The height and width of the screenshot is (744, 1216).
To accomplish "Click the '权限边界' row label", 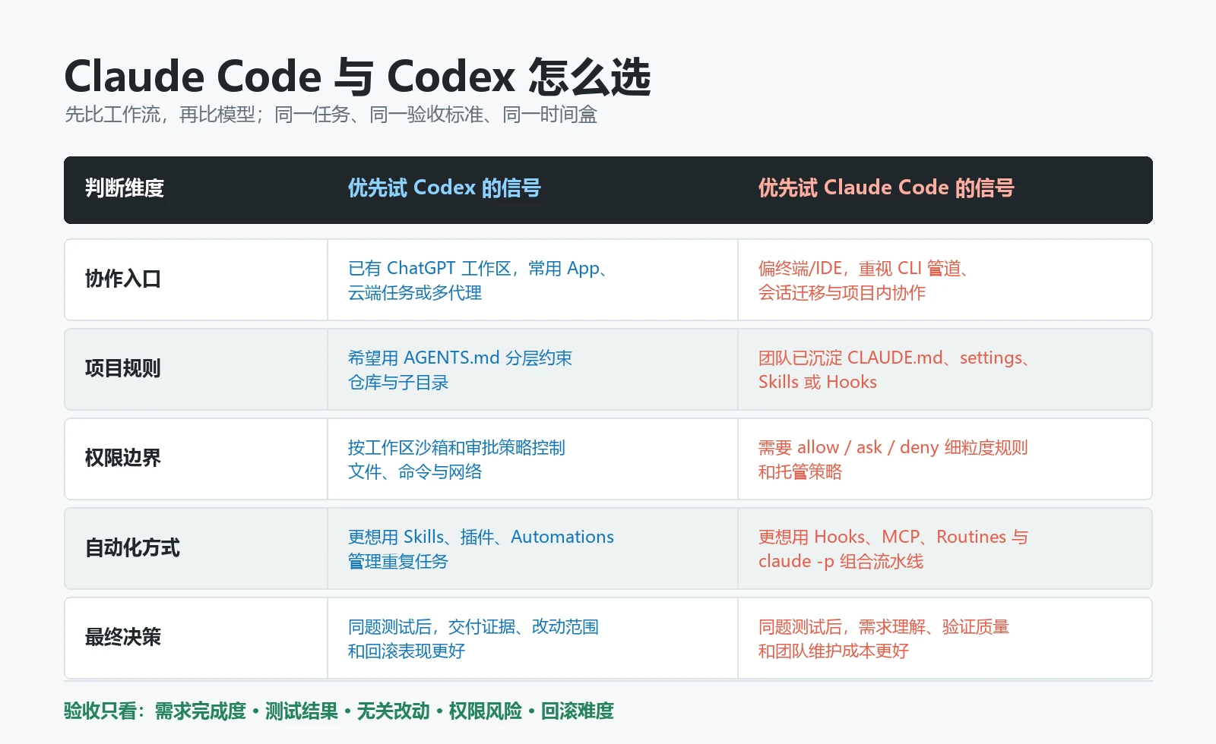I will 123,459.
